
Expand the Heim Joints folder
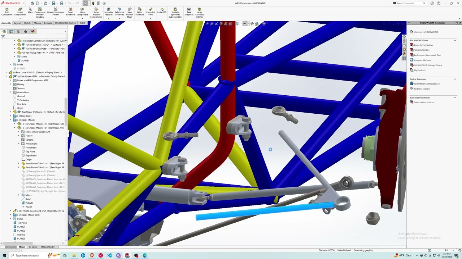10,116
